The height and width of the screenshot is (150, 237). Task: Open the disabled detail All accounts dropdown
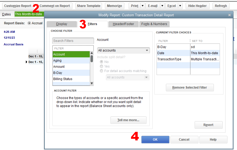pyautogui.click(x=128, y=77)
